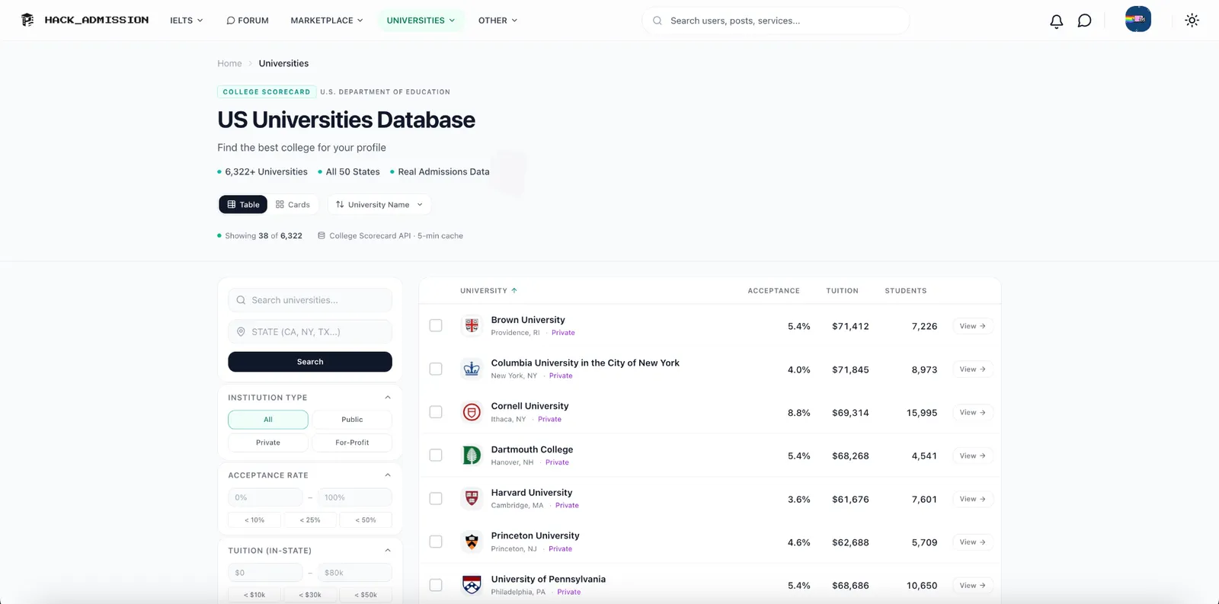1219x604 pixels.
Task: Open Columbia University in the City of New York
Action: pyautogui.click(x=585, y=363)
